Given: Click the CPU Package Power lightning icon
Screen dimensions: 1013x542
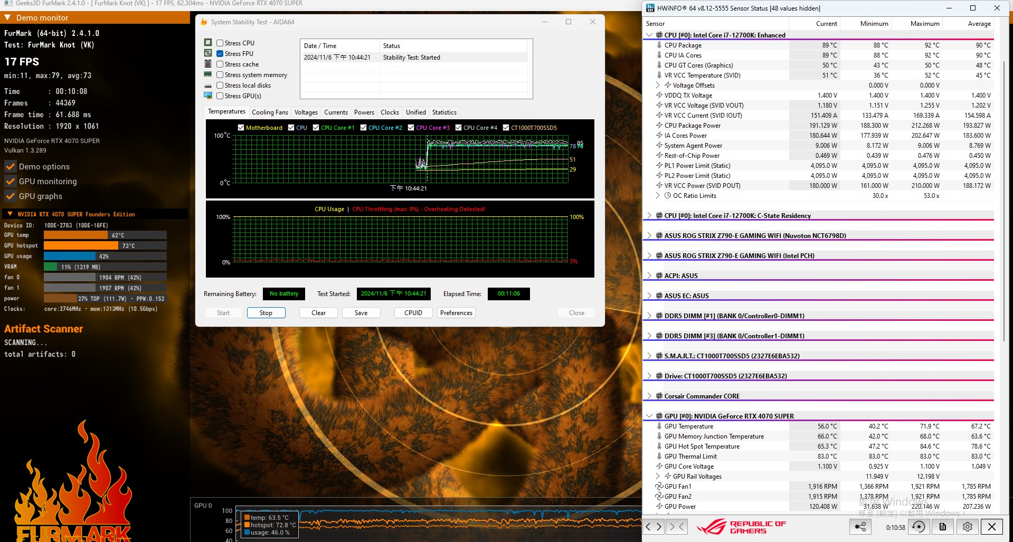Looking at the screenshot, I should click(x=659, y=125).
